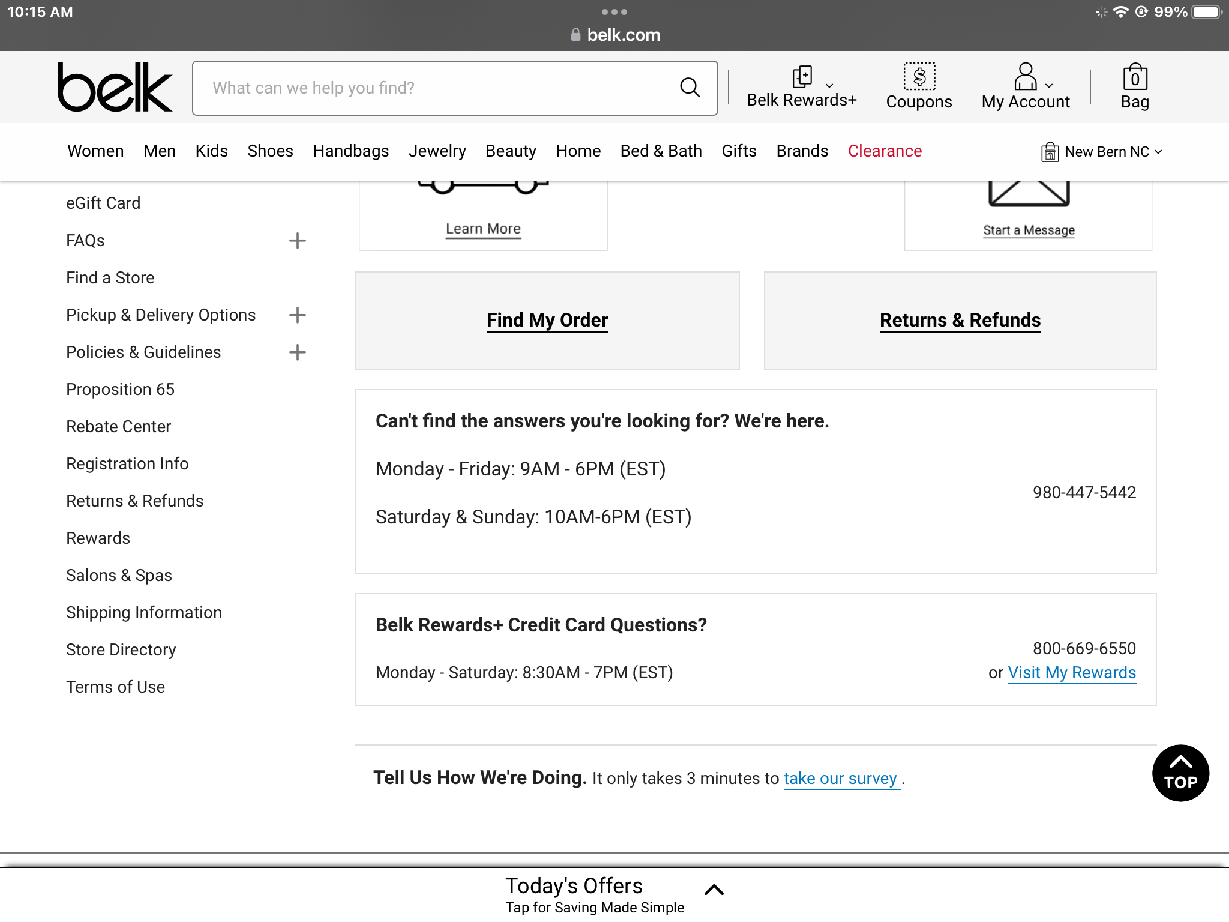Click the Visit My Rewards link

click(x=1072, y=673)
